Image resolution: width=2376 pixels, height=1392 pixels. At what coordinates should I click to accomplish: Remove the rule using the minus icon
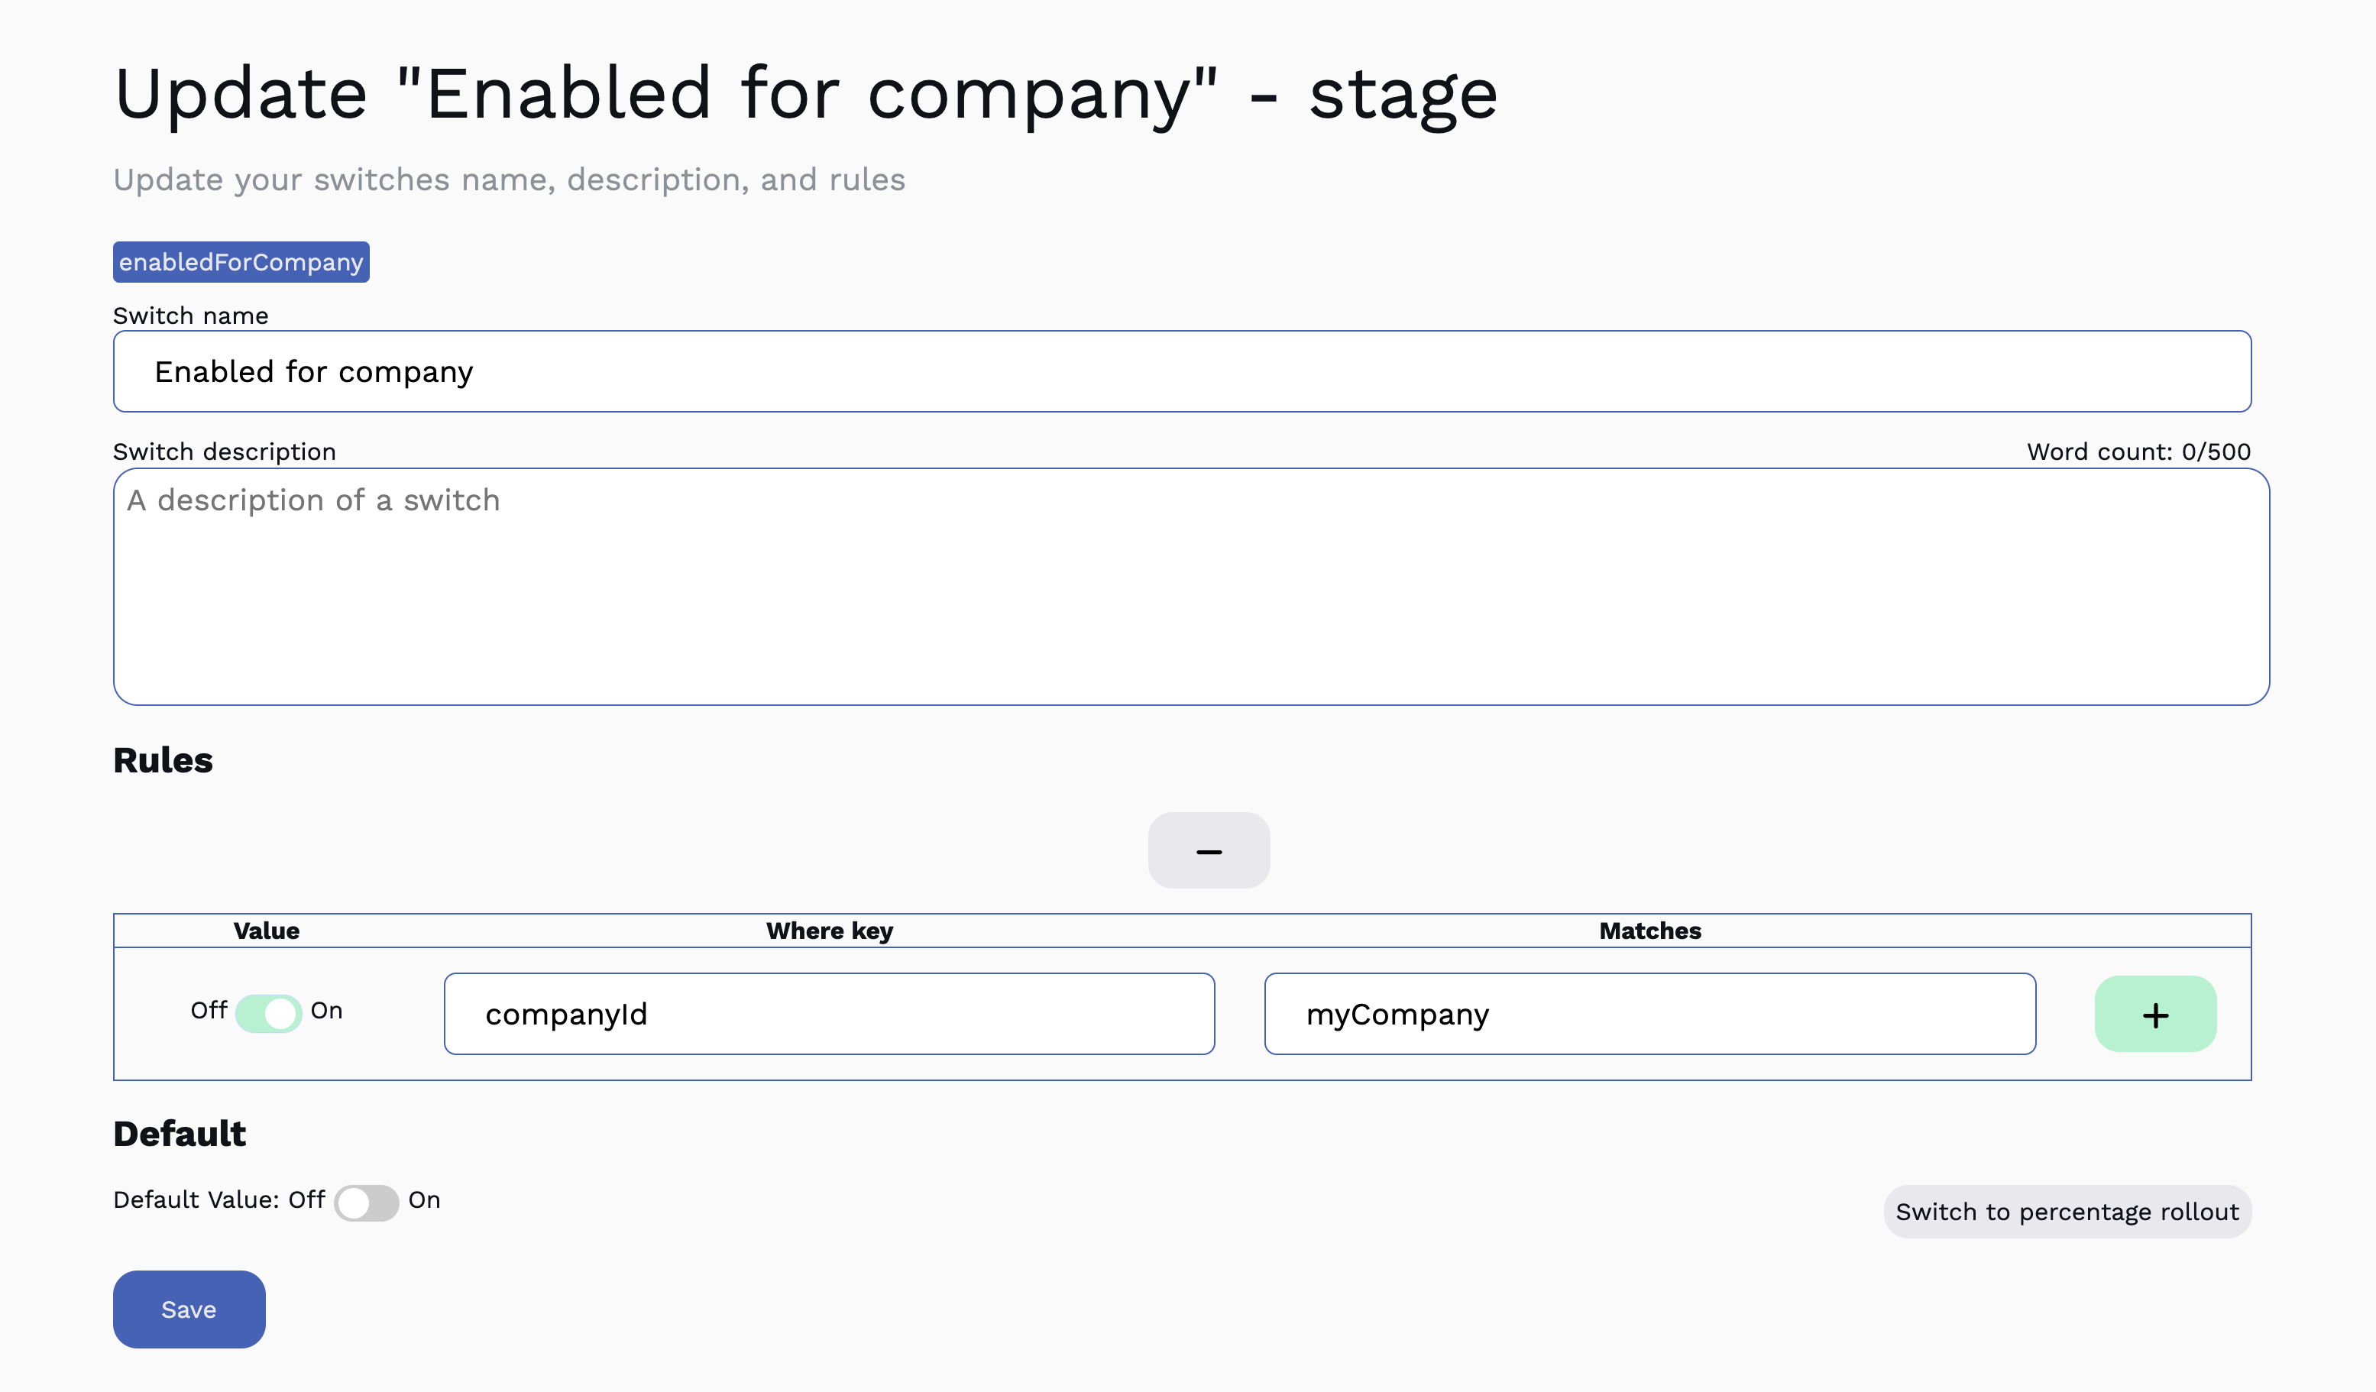[1208, 850]
